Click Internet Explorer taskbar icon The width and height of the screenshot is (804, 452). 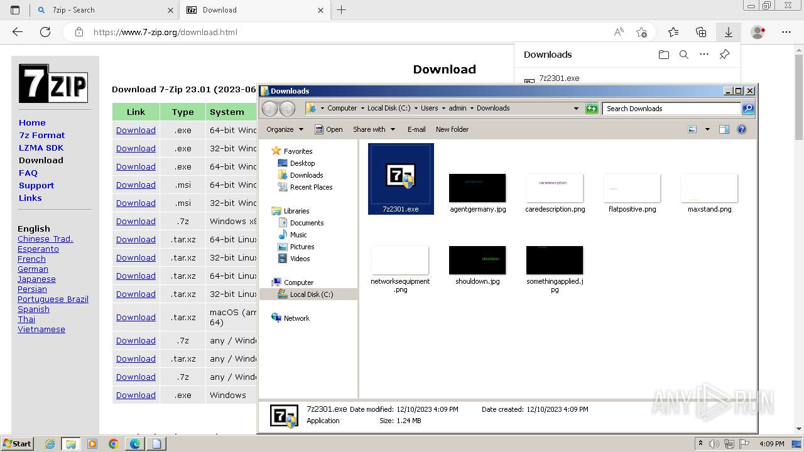50,444
